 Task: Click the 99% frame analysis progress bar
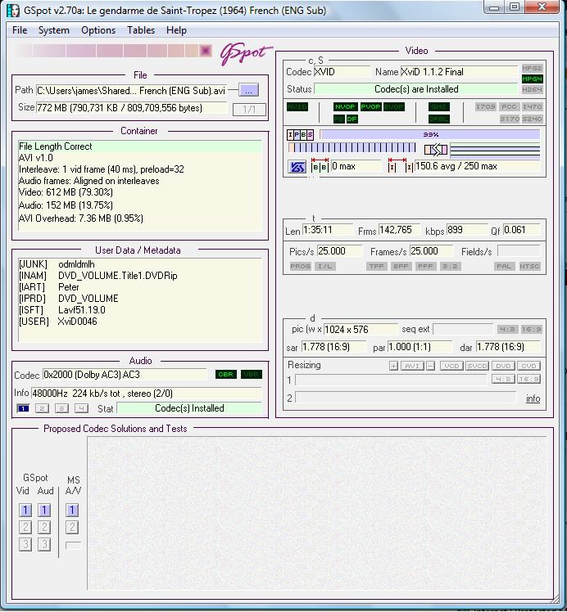coord(430,135)
